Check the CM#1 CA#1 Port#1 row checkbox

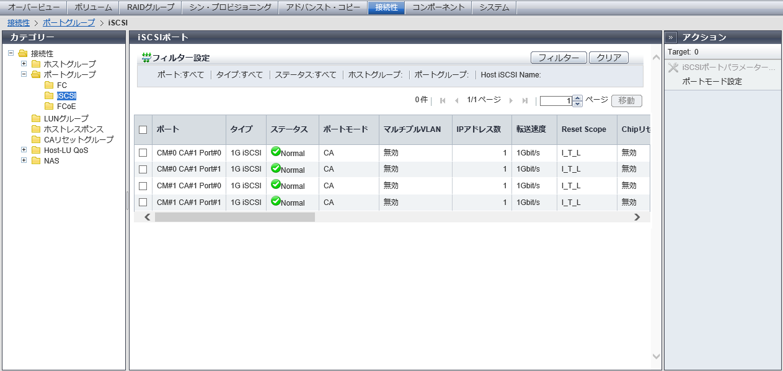[x=143, y=203]
